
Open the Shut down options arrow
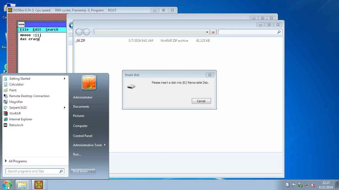(92, 171)
